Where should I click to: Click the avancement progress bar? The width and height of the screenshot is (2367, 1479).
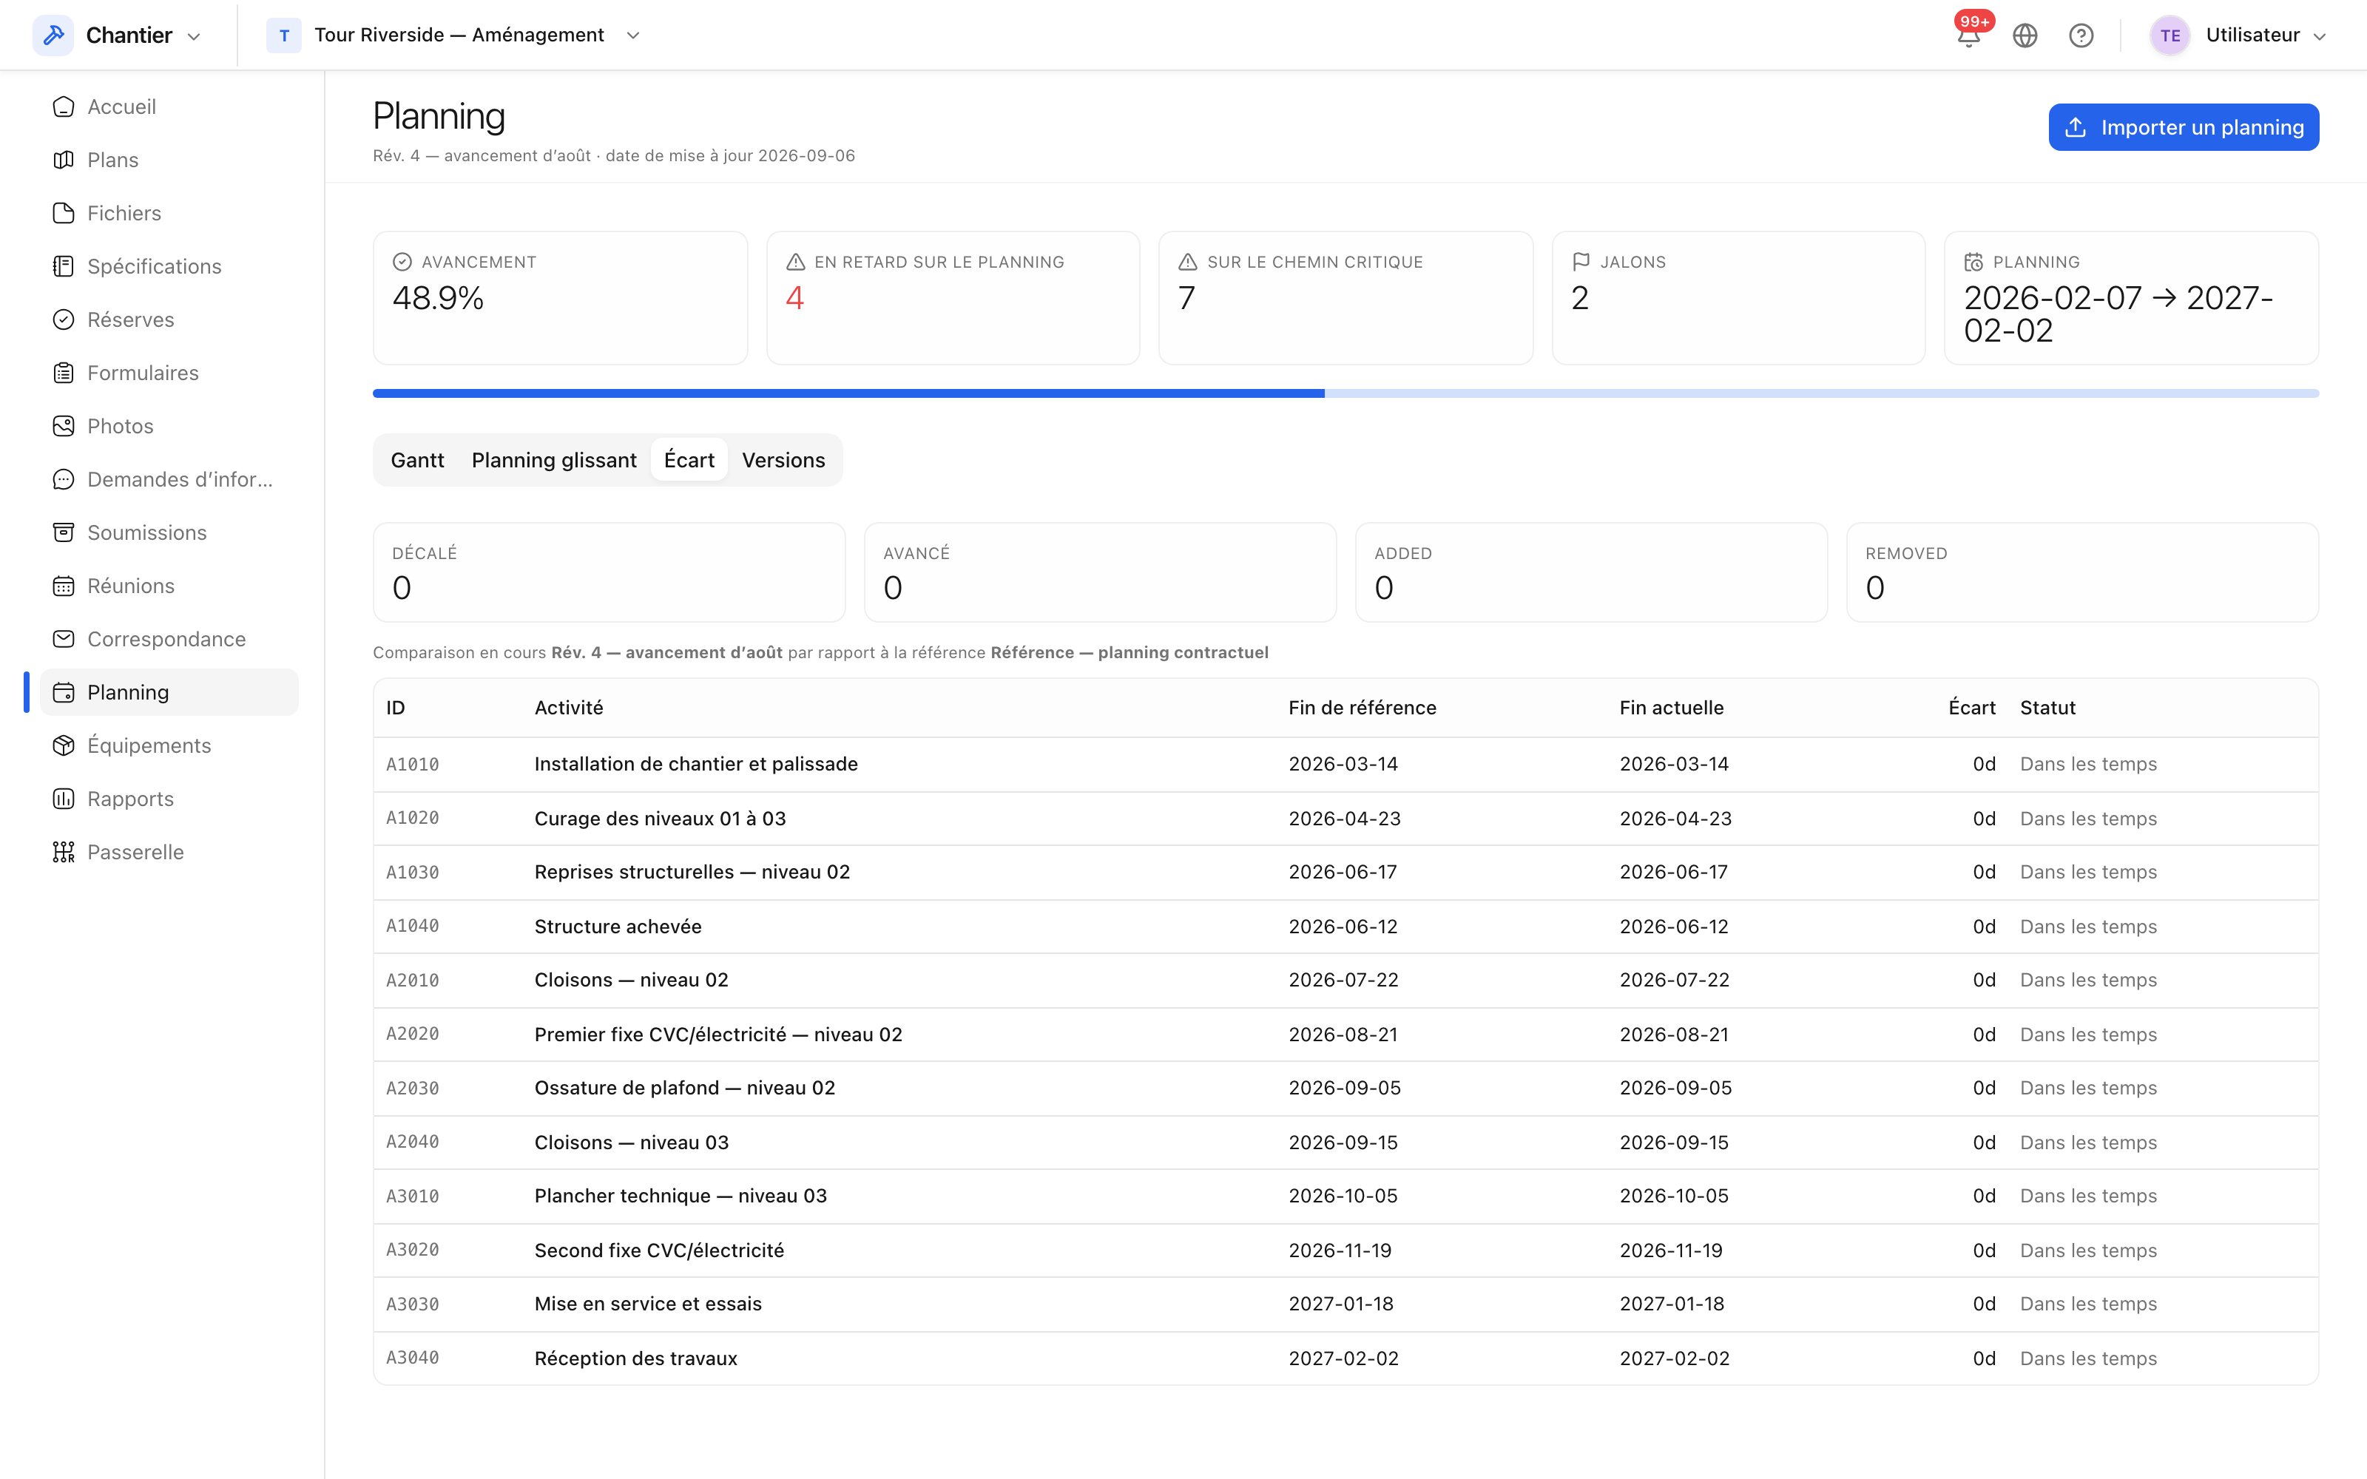(x=1346, y=393)
